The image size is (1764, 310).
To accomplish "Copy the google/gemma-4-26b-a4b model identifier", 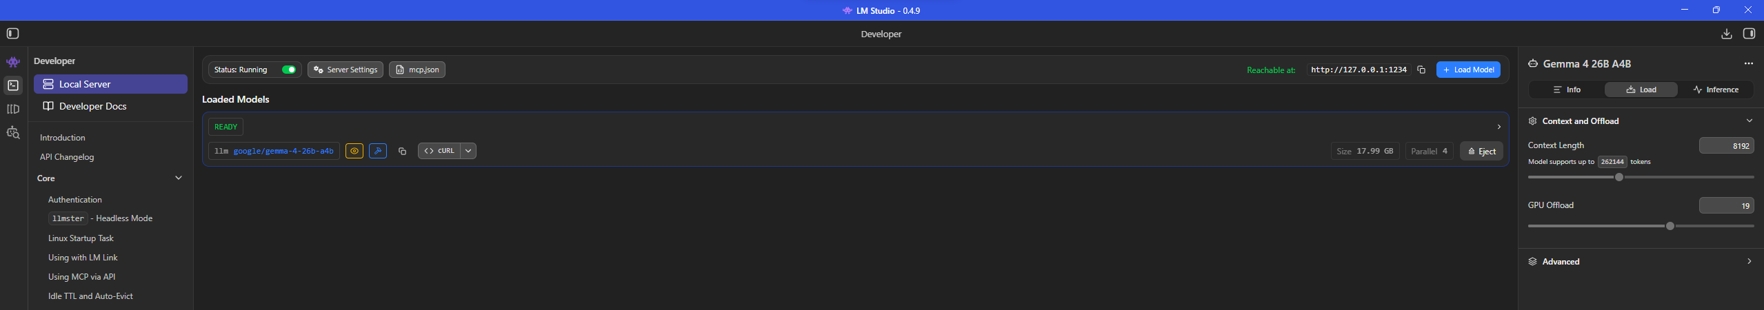I will [x=402, y=151].
